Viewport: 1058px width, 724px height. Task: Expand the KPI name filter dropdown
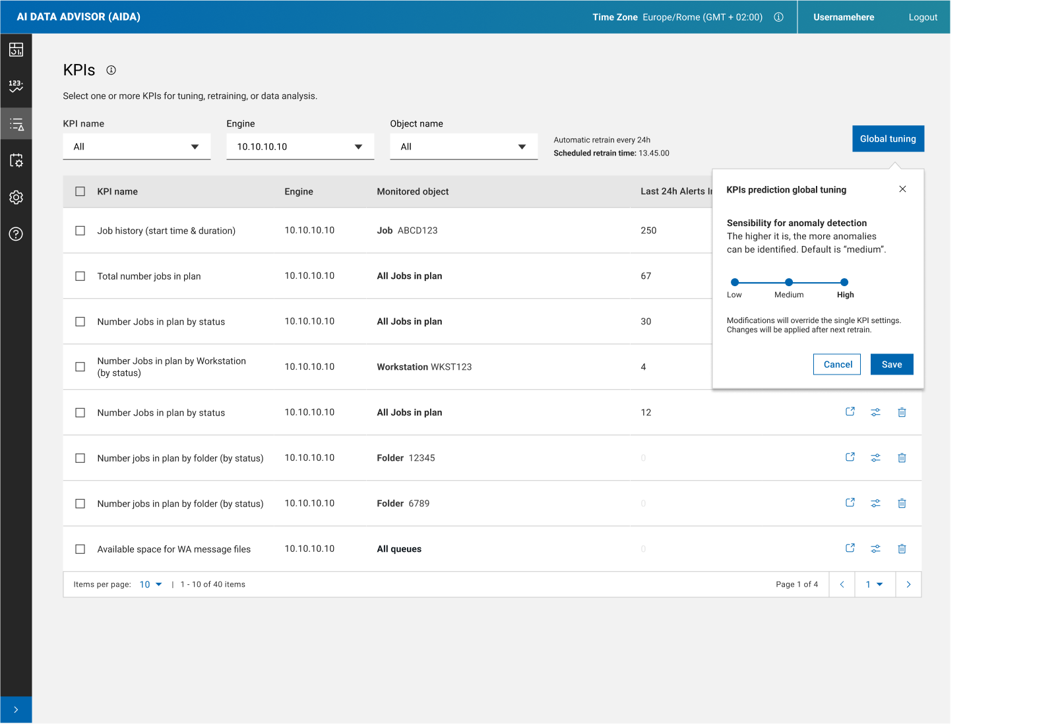click(137, 146)
